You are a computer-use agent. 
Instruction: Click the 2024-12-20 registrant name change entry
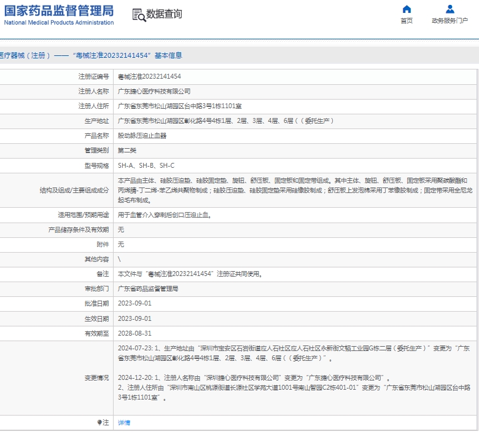254,377
